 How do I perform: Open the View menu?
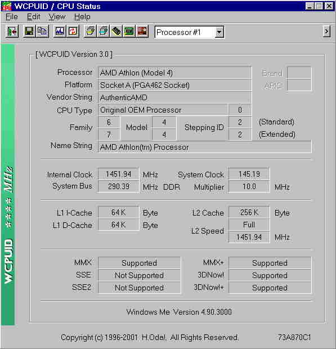coord(57,17)
